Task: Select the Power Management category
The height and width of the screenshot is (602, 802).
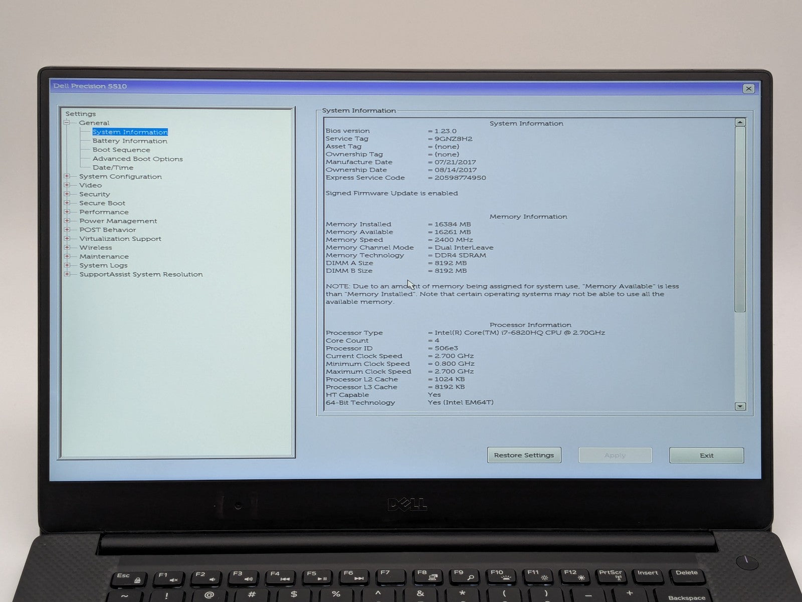Action: point(118,221)
